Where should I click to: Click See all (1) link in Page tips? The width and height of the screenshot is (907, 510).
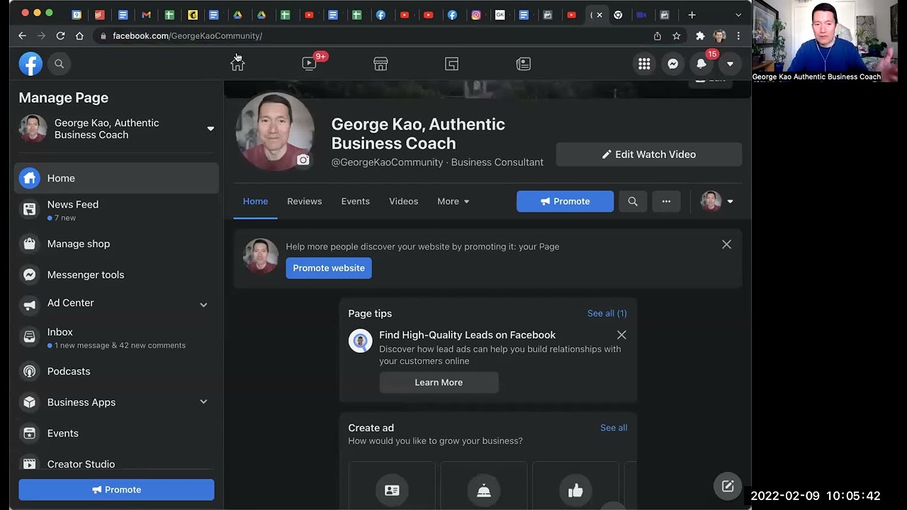coord(607,313)
